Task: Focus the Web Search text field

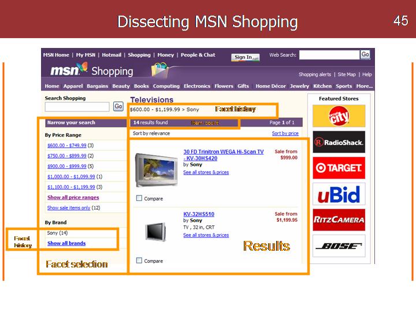Action: coord(329,55)
